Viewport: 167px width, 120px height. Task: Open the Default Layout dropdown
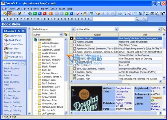pyautogui.click(x=73, y=29)
